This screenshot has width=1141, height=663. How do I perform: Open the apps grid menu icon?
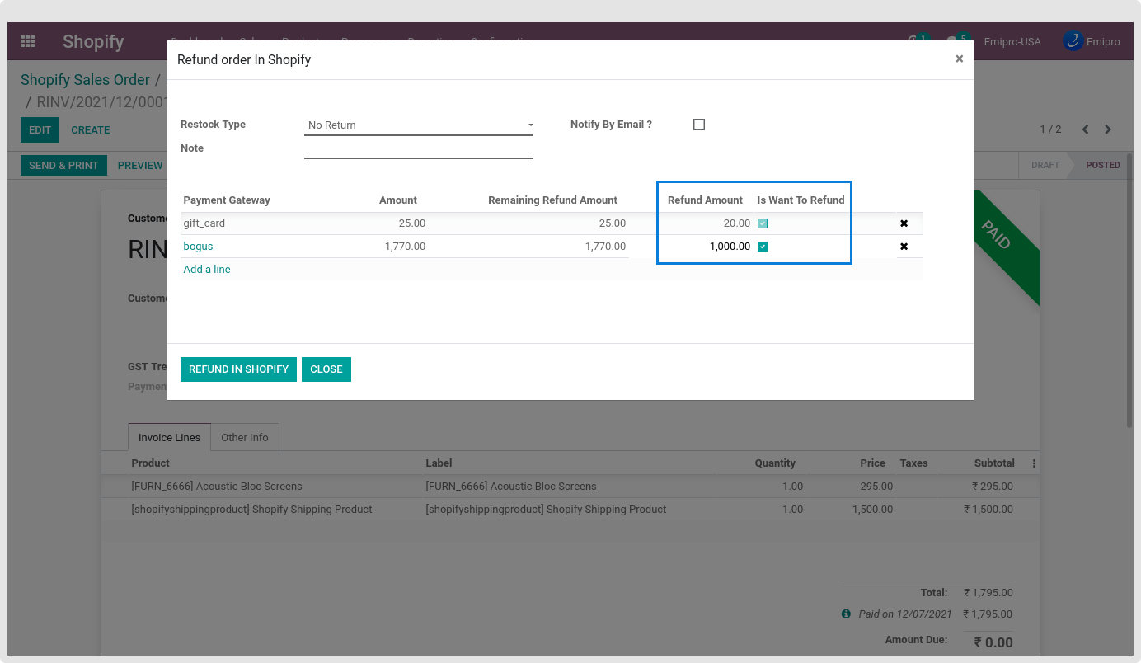(28, 41)
